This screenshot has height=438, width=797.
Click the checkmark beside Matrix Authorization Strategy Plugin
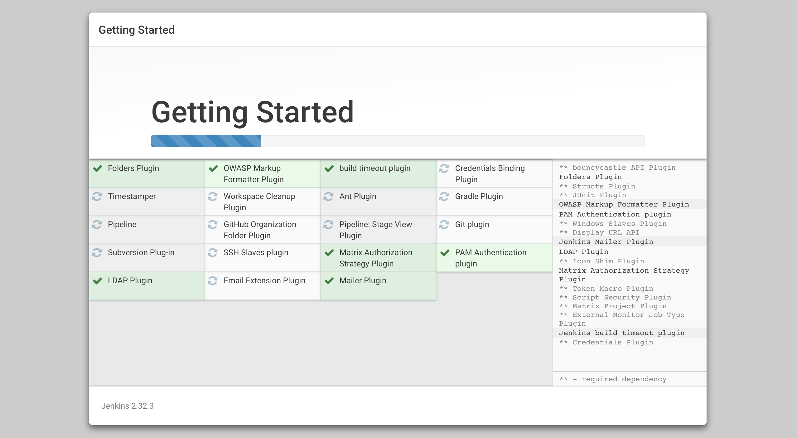click(329, 253)
